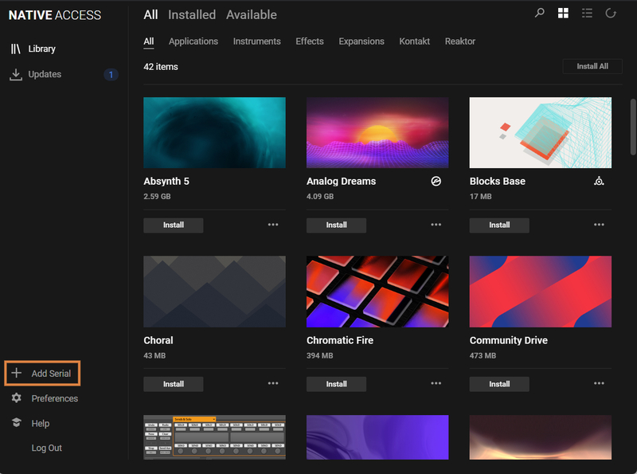The width and height of the screenshot is (637, 474).
Task: Open the ellipsis menu for Community Drive
Action: click(x=599, y=383)
